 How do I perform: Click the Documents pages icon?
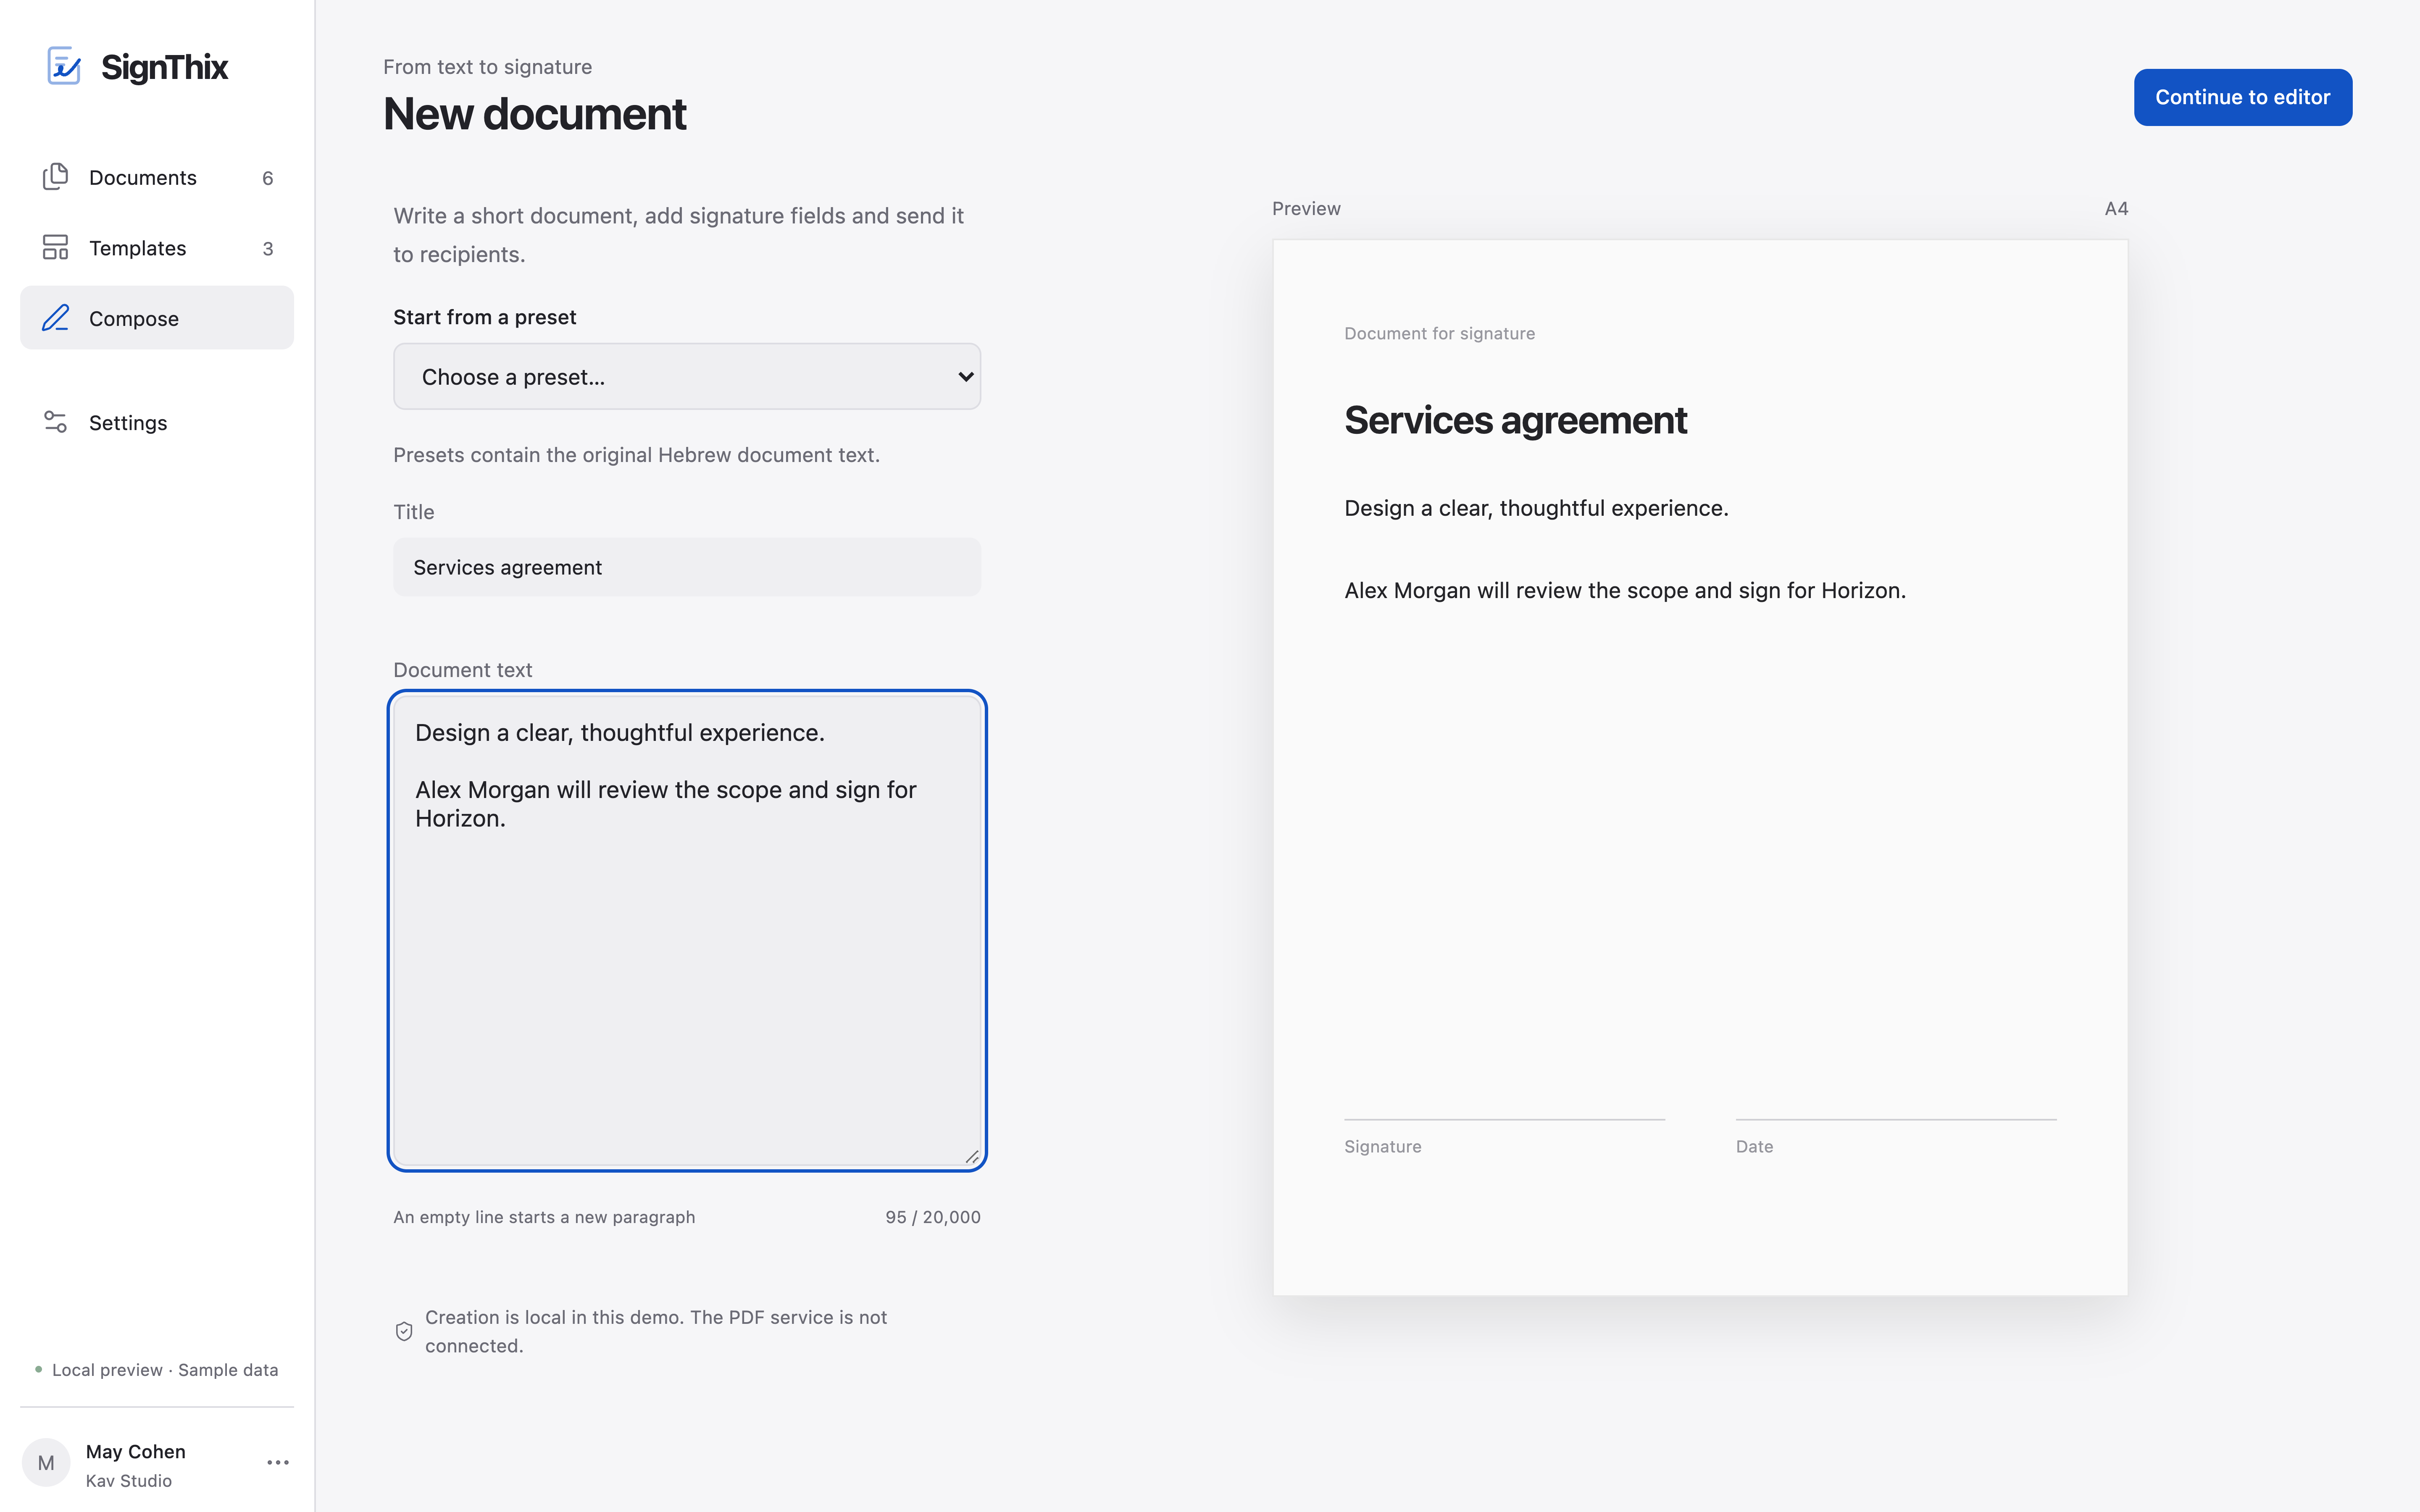tap(55, 177)
